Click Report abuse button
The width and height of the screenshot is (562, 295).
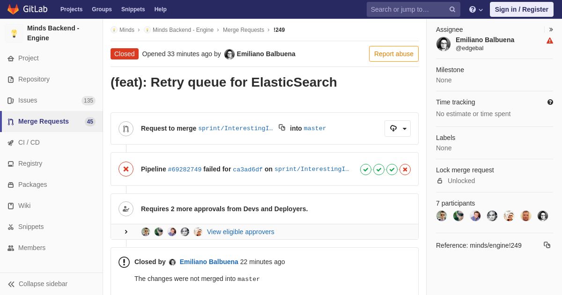(x=394, y=54)
